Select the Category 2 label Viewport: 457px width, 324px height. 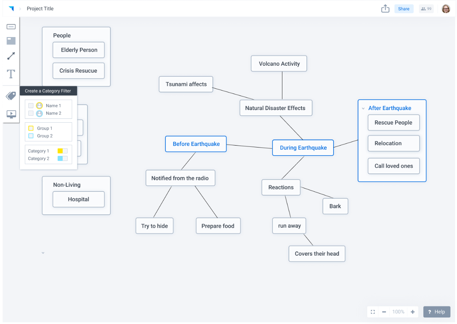[x=39, y=159]
